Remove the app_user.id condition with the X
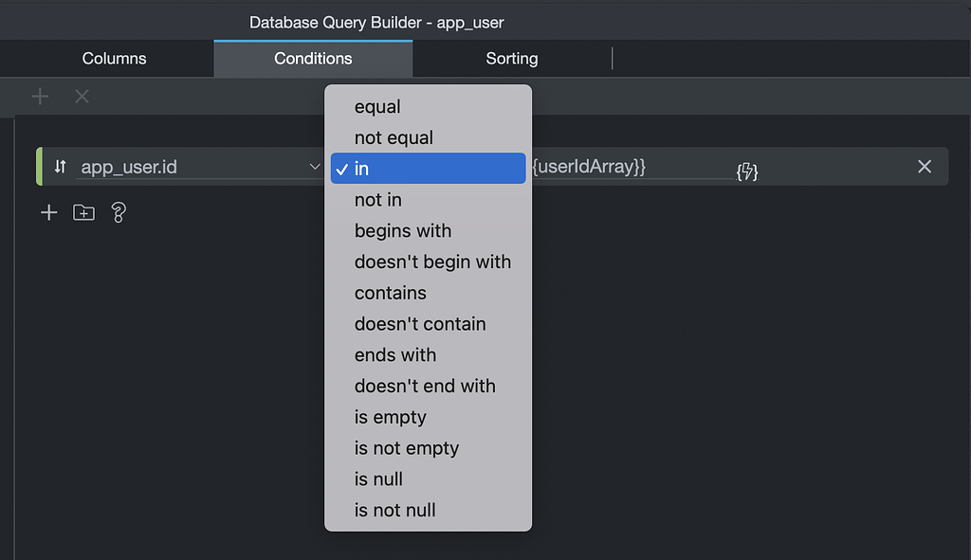The height and width of the screenshot is (560, 971). pos(925,166)
